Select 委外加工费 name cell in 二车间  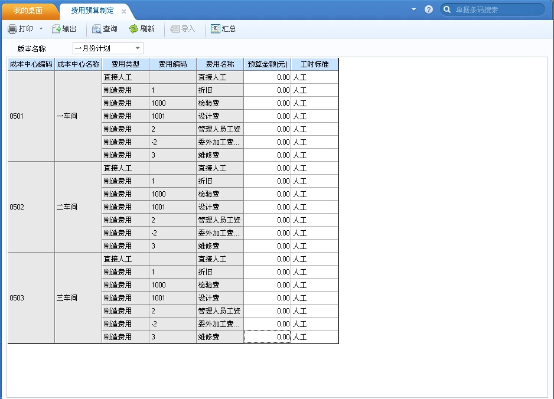coord(220,233)
